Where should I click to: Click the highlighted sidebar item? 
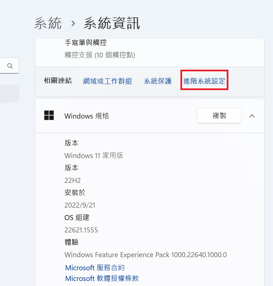pyautogui.click(x=10, y=93)
